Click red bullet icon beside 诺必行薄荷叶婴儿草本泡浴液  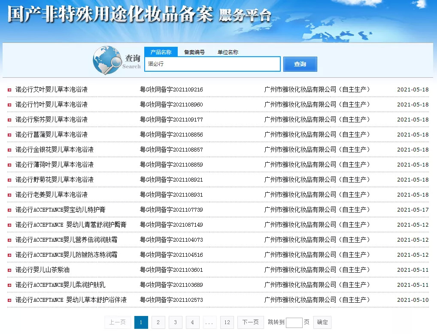9,165
